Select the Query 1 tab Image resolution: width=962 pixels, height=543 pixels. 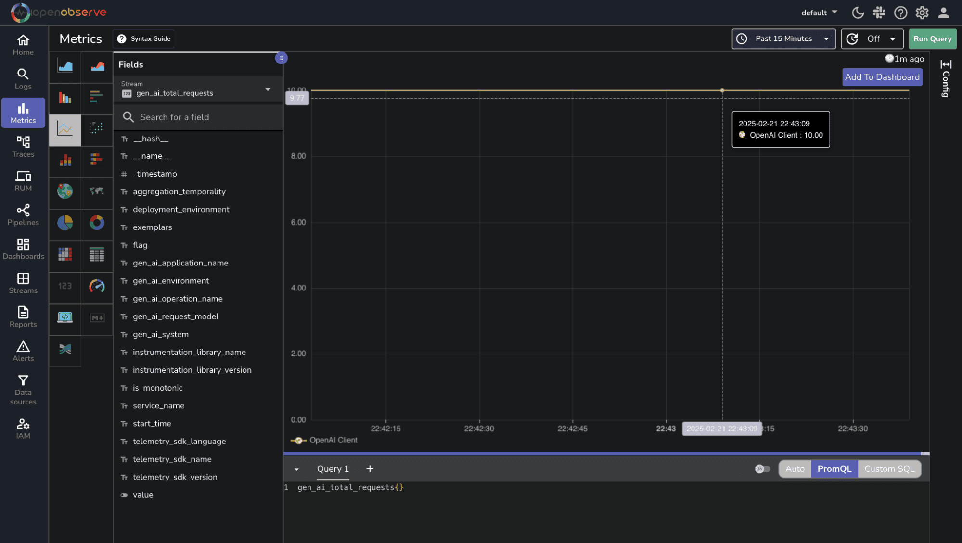(x=333, y=469)
